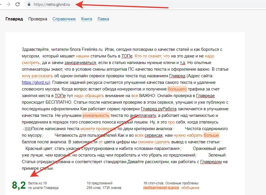The width and height of the screenshot is (266, 195).
Task: Open the "обобщение" problem tag
Action: pos(190,188)
